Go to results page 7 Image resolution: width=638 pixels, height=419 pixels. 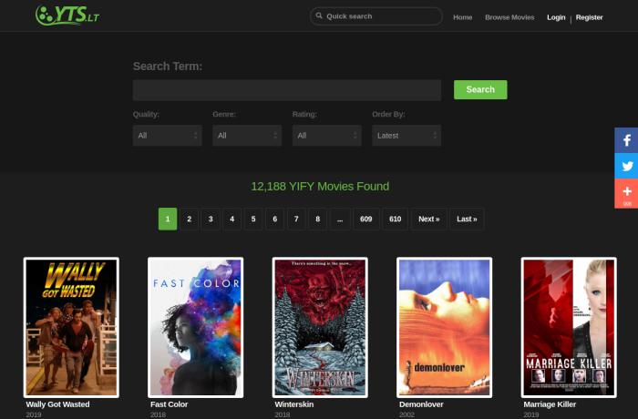coord(296,219)
